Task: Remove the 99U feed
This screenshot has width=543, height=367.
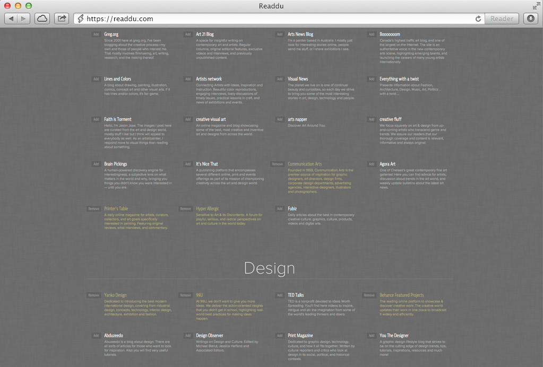Action: (186, 295)
